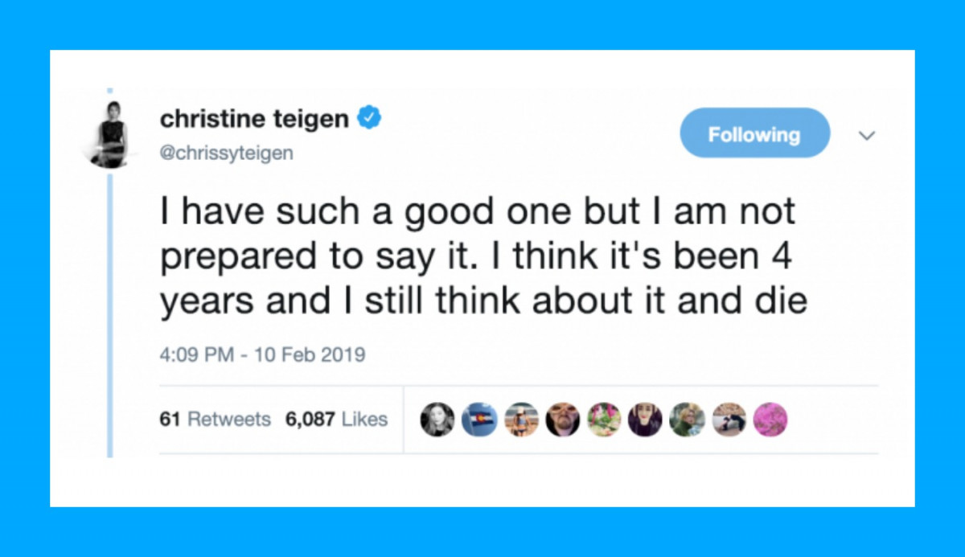Select the Colorado flag liker avatar
Image resolution: width=965 pixels, height=557 pixels.
tap(479, 420)
